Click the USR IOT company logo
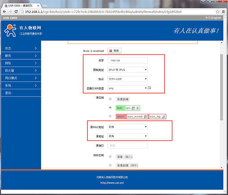 [x=10, y=30]
